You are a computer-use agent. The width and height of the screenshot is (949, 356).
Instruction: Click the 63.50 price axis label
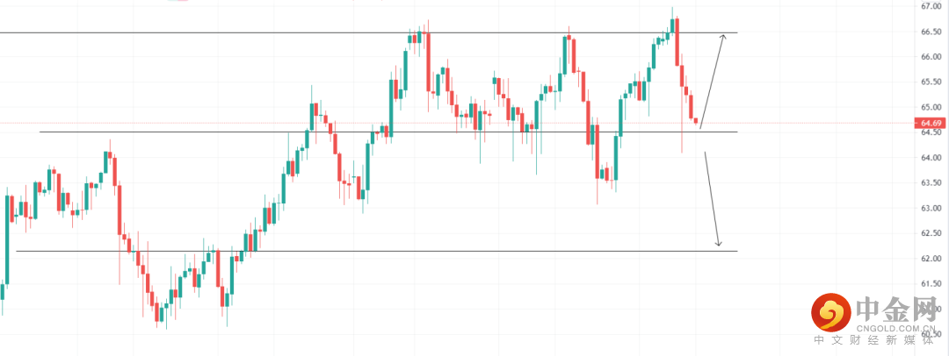click(931, 183)
